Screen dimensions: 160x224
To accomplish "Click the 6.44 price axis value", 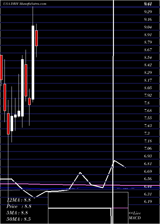I will tap(148, 187).
